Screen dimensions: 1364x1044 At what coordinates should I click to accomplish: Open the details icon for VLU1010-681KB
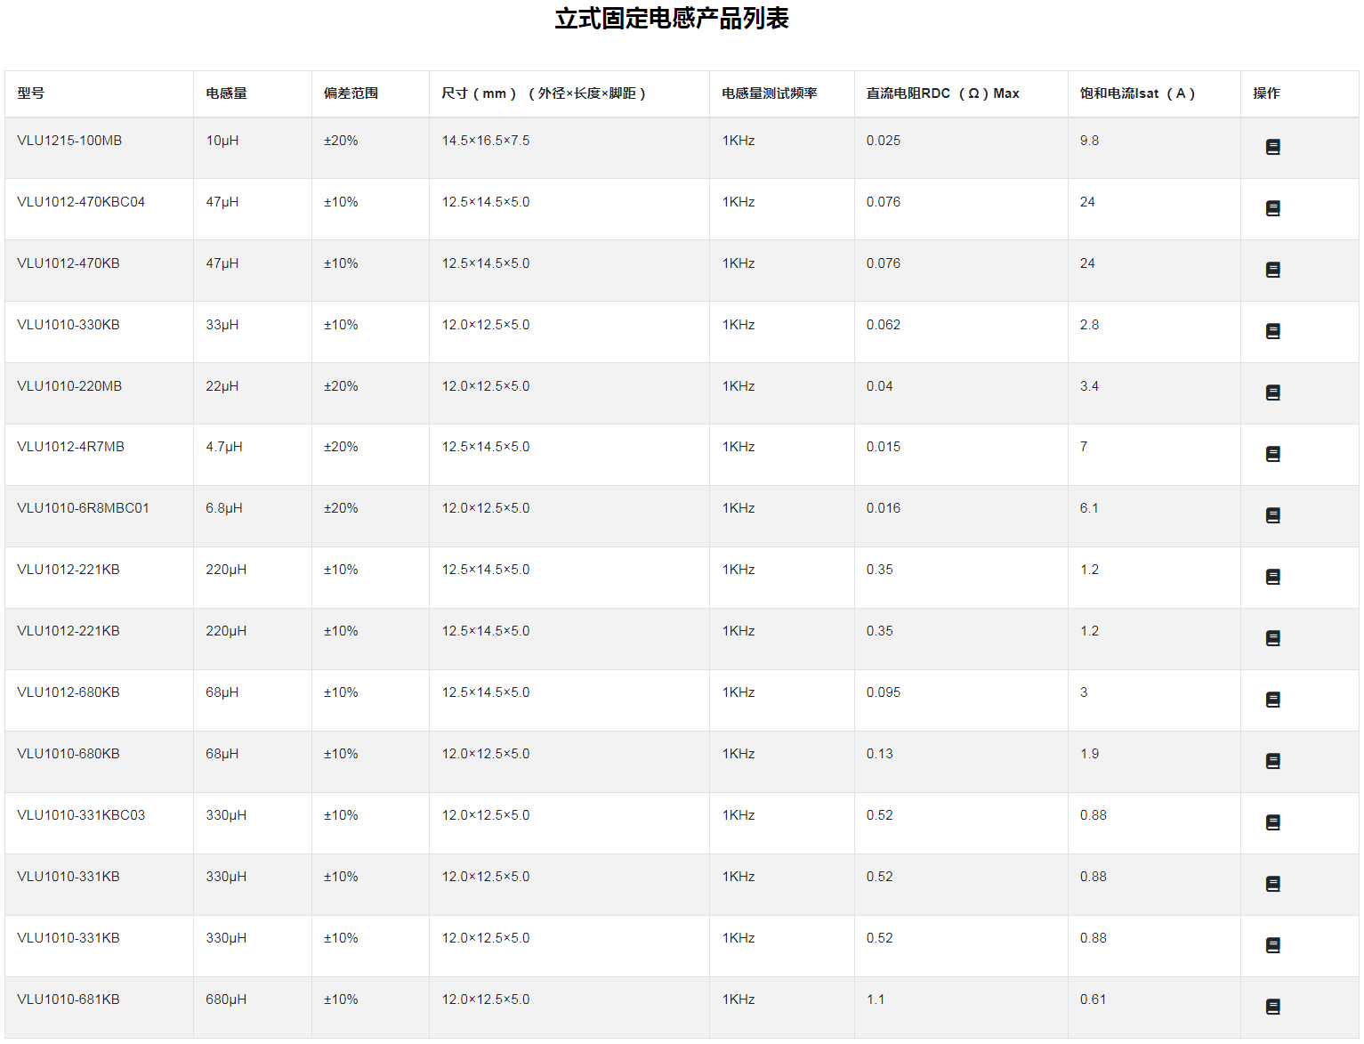click(1272, 1007)
